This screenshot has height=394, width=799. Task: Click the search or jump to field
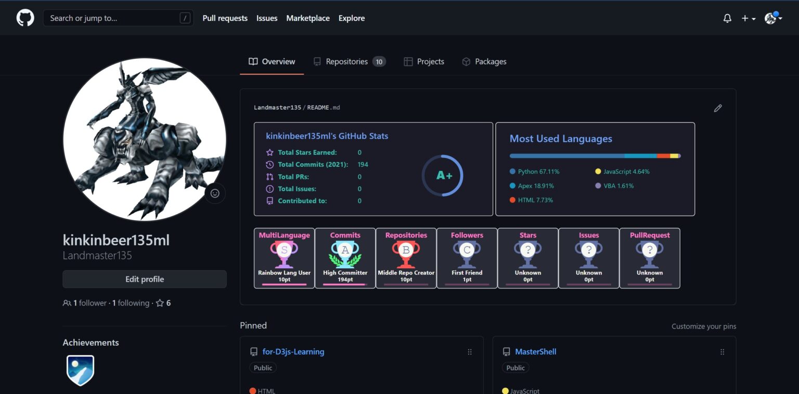tap(118, 17)
